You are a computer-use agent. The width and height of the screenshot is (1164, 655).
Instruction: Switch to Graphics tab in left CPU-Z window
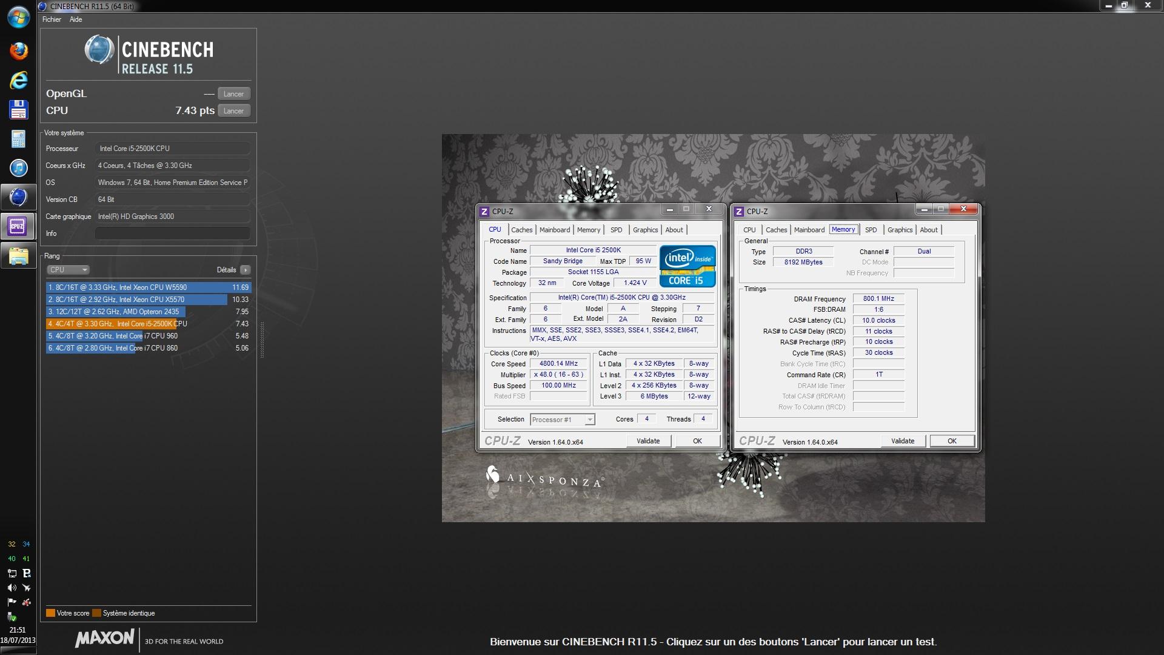pos(645,230)
